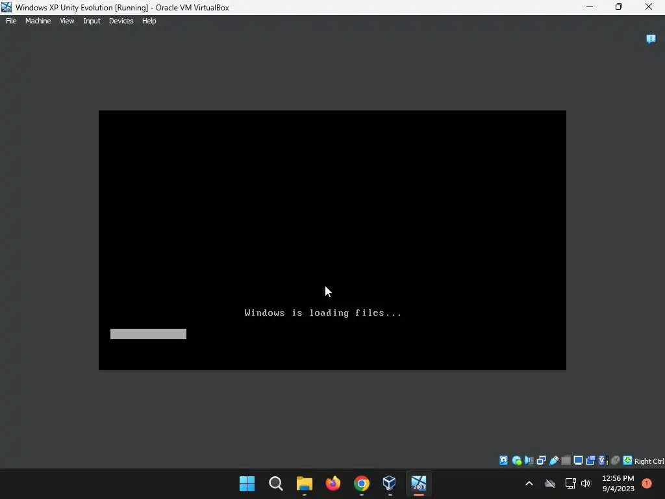This screenshot has width=665, height=499.
Task: Switch to VirtualBox Manager in taskbar
Action: [390, 483]
